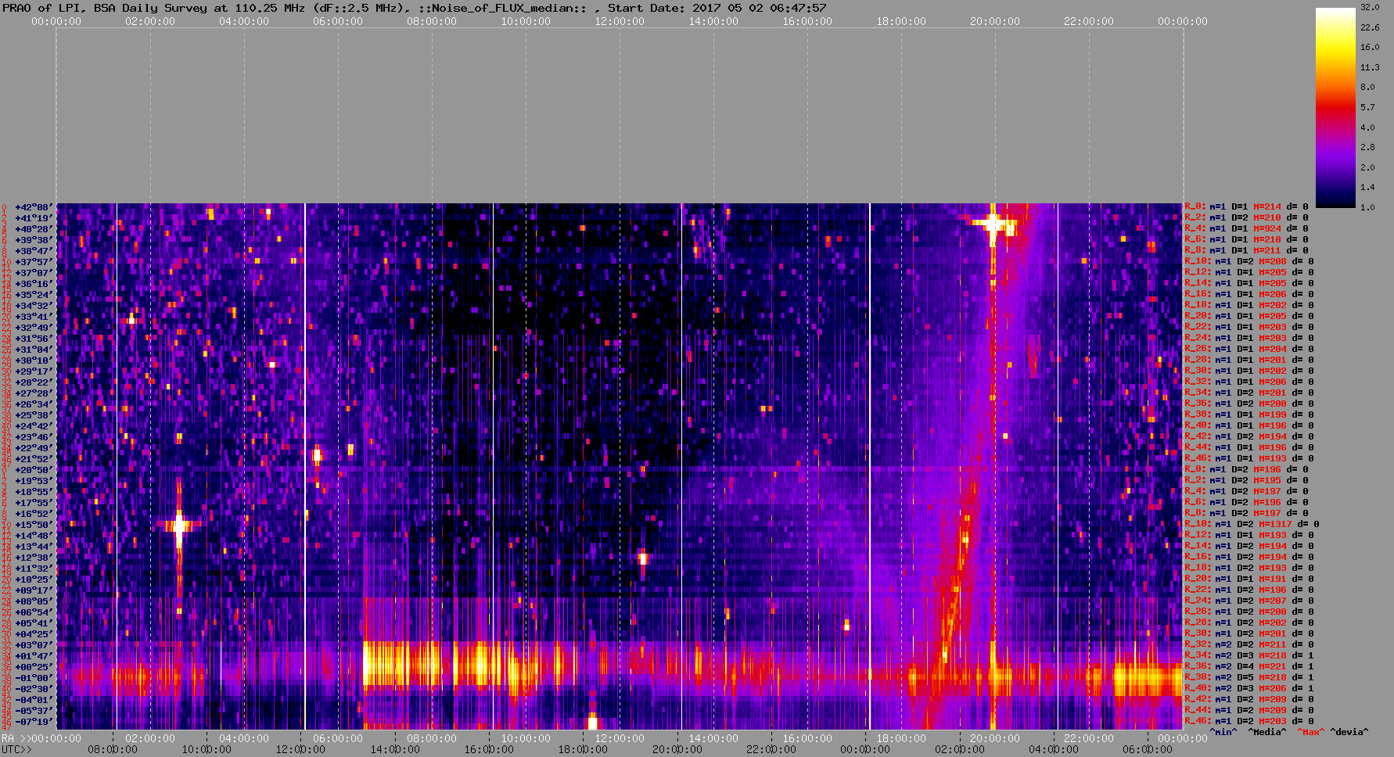Click the 1.4 color scale value
1394x757 pixels.
(1367, 187)
